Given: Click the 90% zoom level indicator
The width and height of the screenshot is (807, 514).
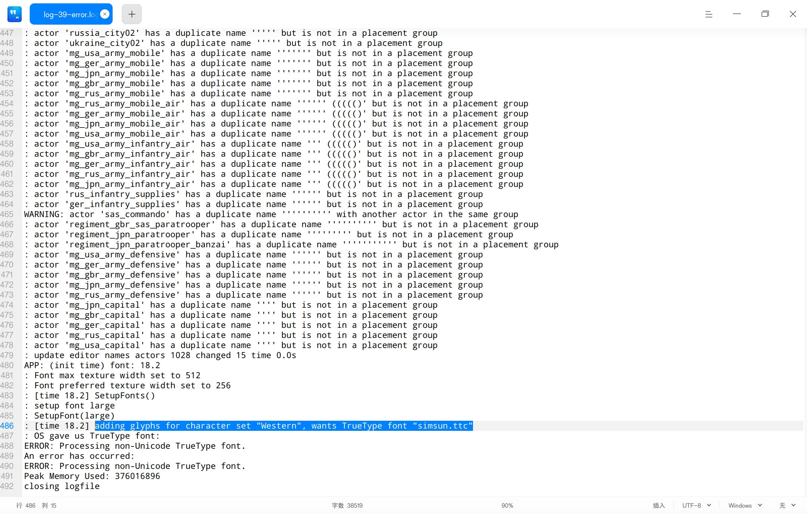Looking at the screenshot, I should tap(507, 505).
